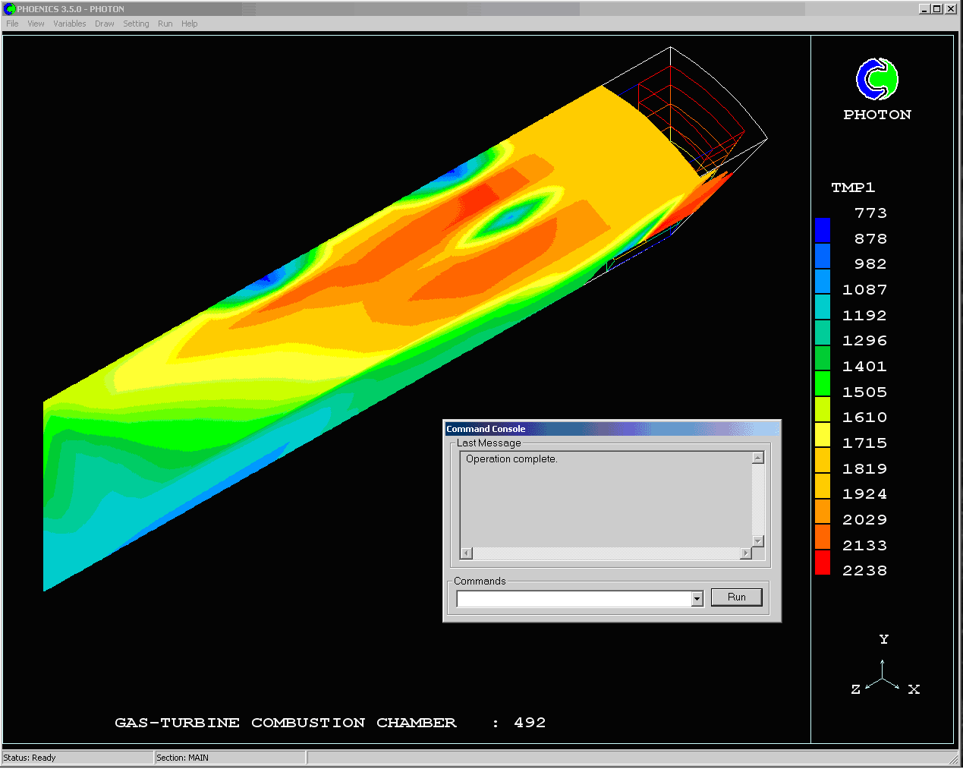This screenshot has width=963, height=769.
Task: Open the Setting menu
Action: coord(136,24)
